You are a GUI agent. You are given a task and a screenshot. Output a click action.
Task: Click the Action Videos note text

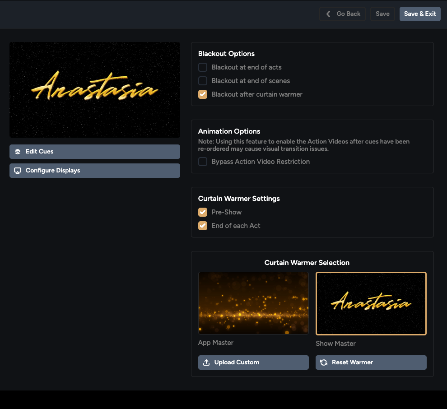pos(304,145)
